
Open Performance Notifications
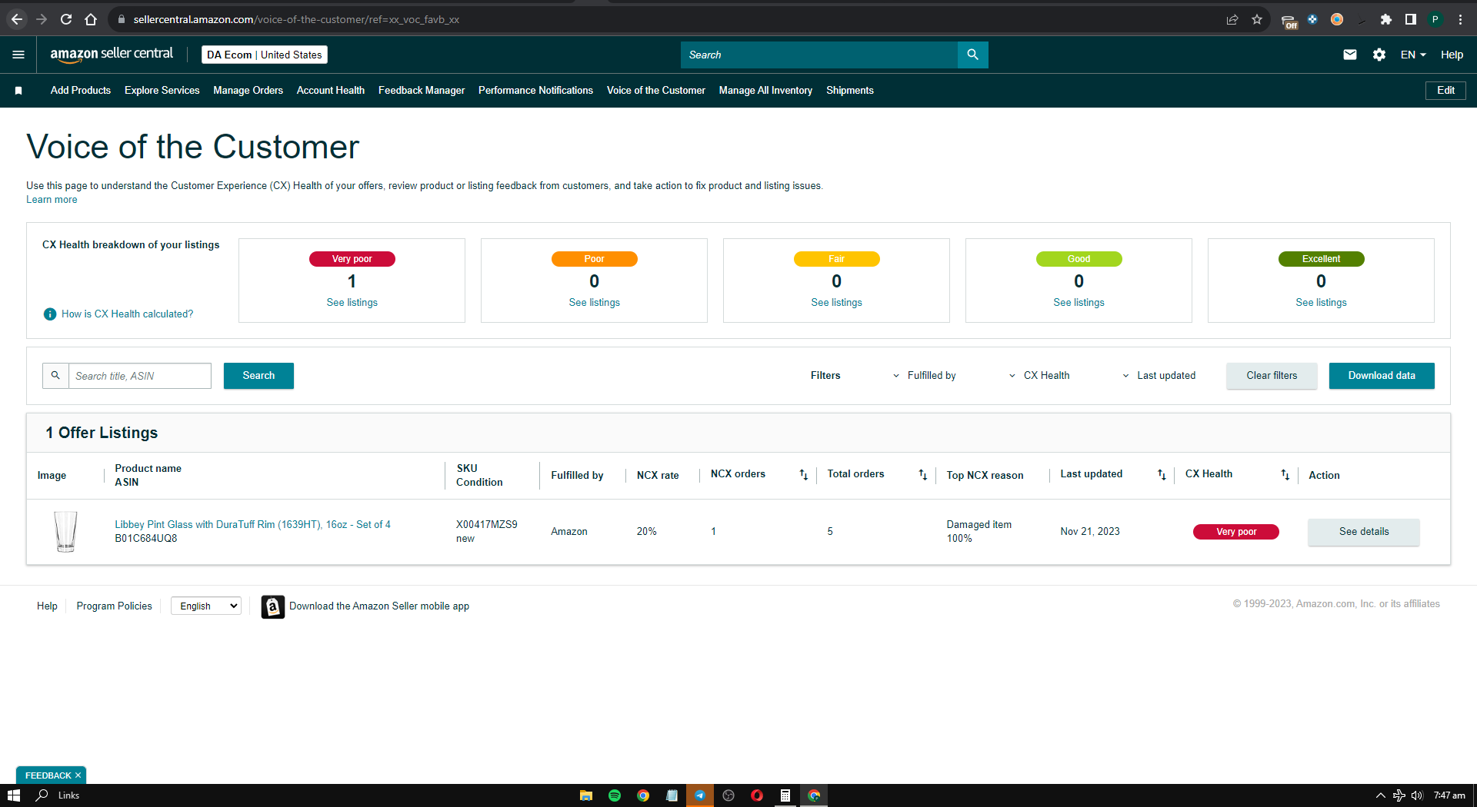(535, 91)
